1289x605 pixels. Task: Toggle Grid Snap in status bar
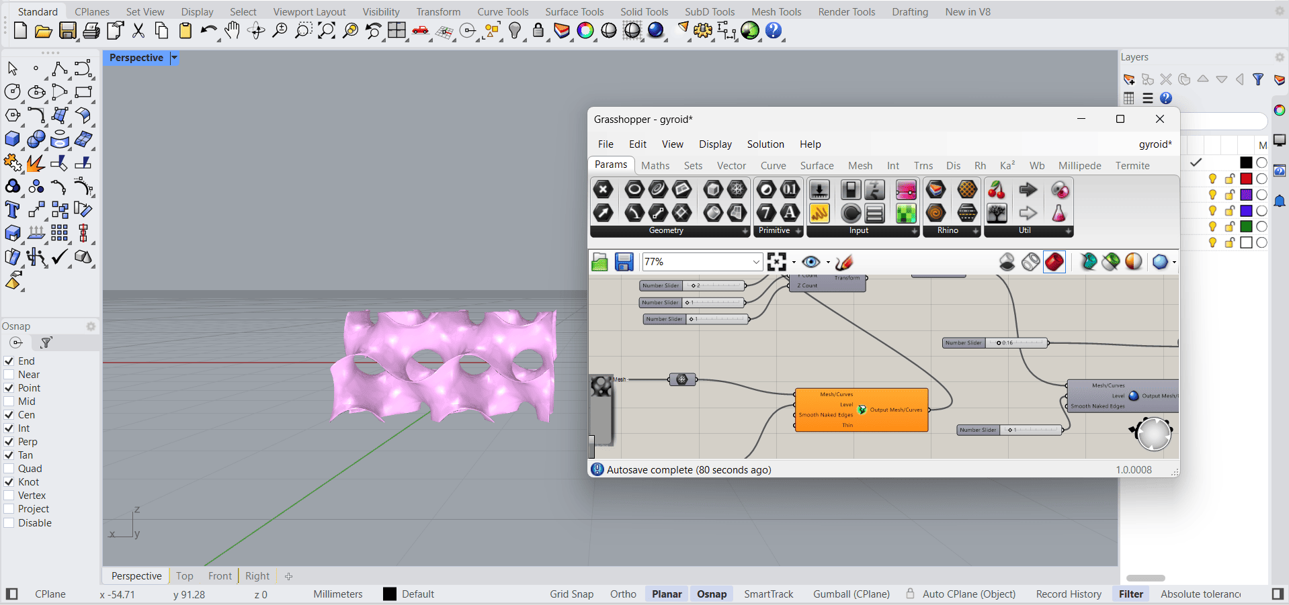point(571,594)
